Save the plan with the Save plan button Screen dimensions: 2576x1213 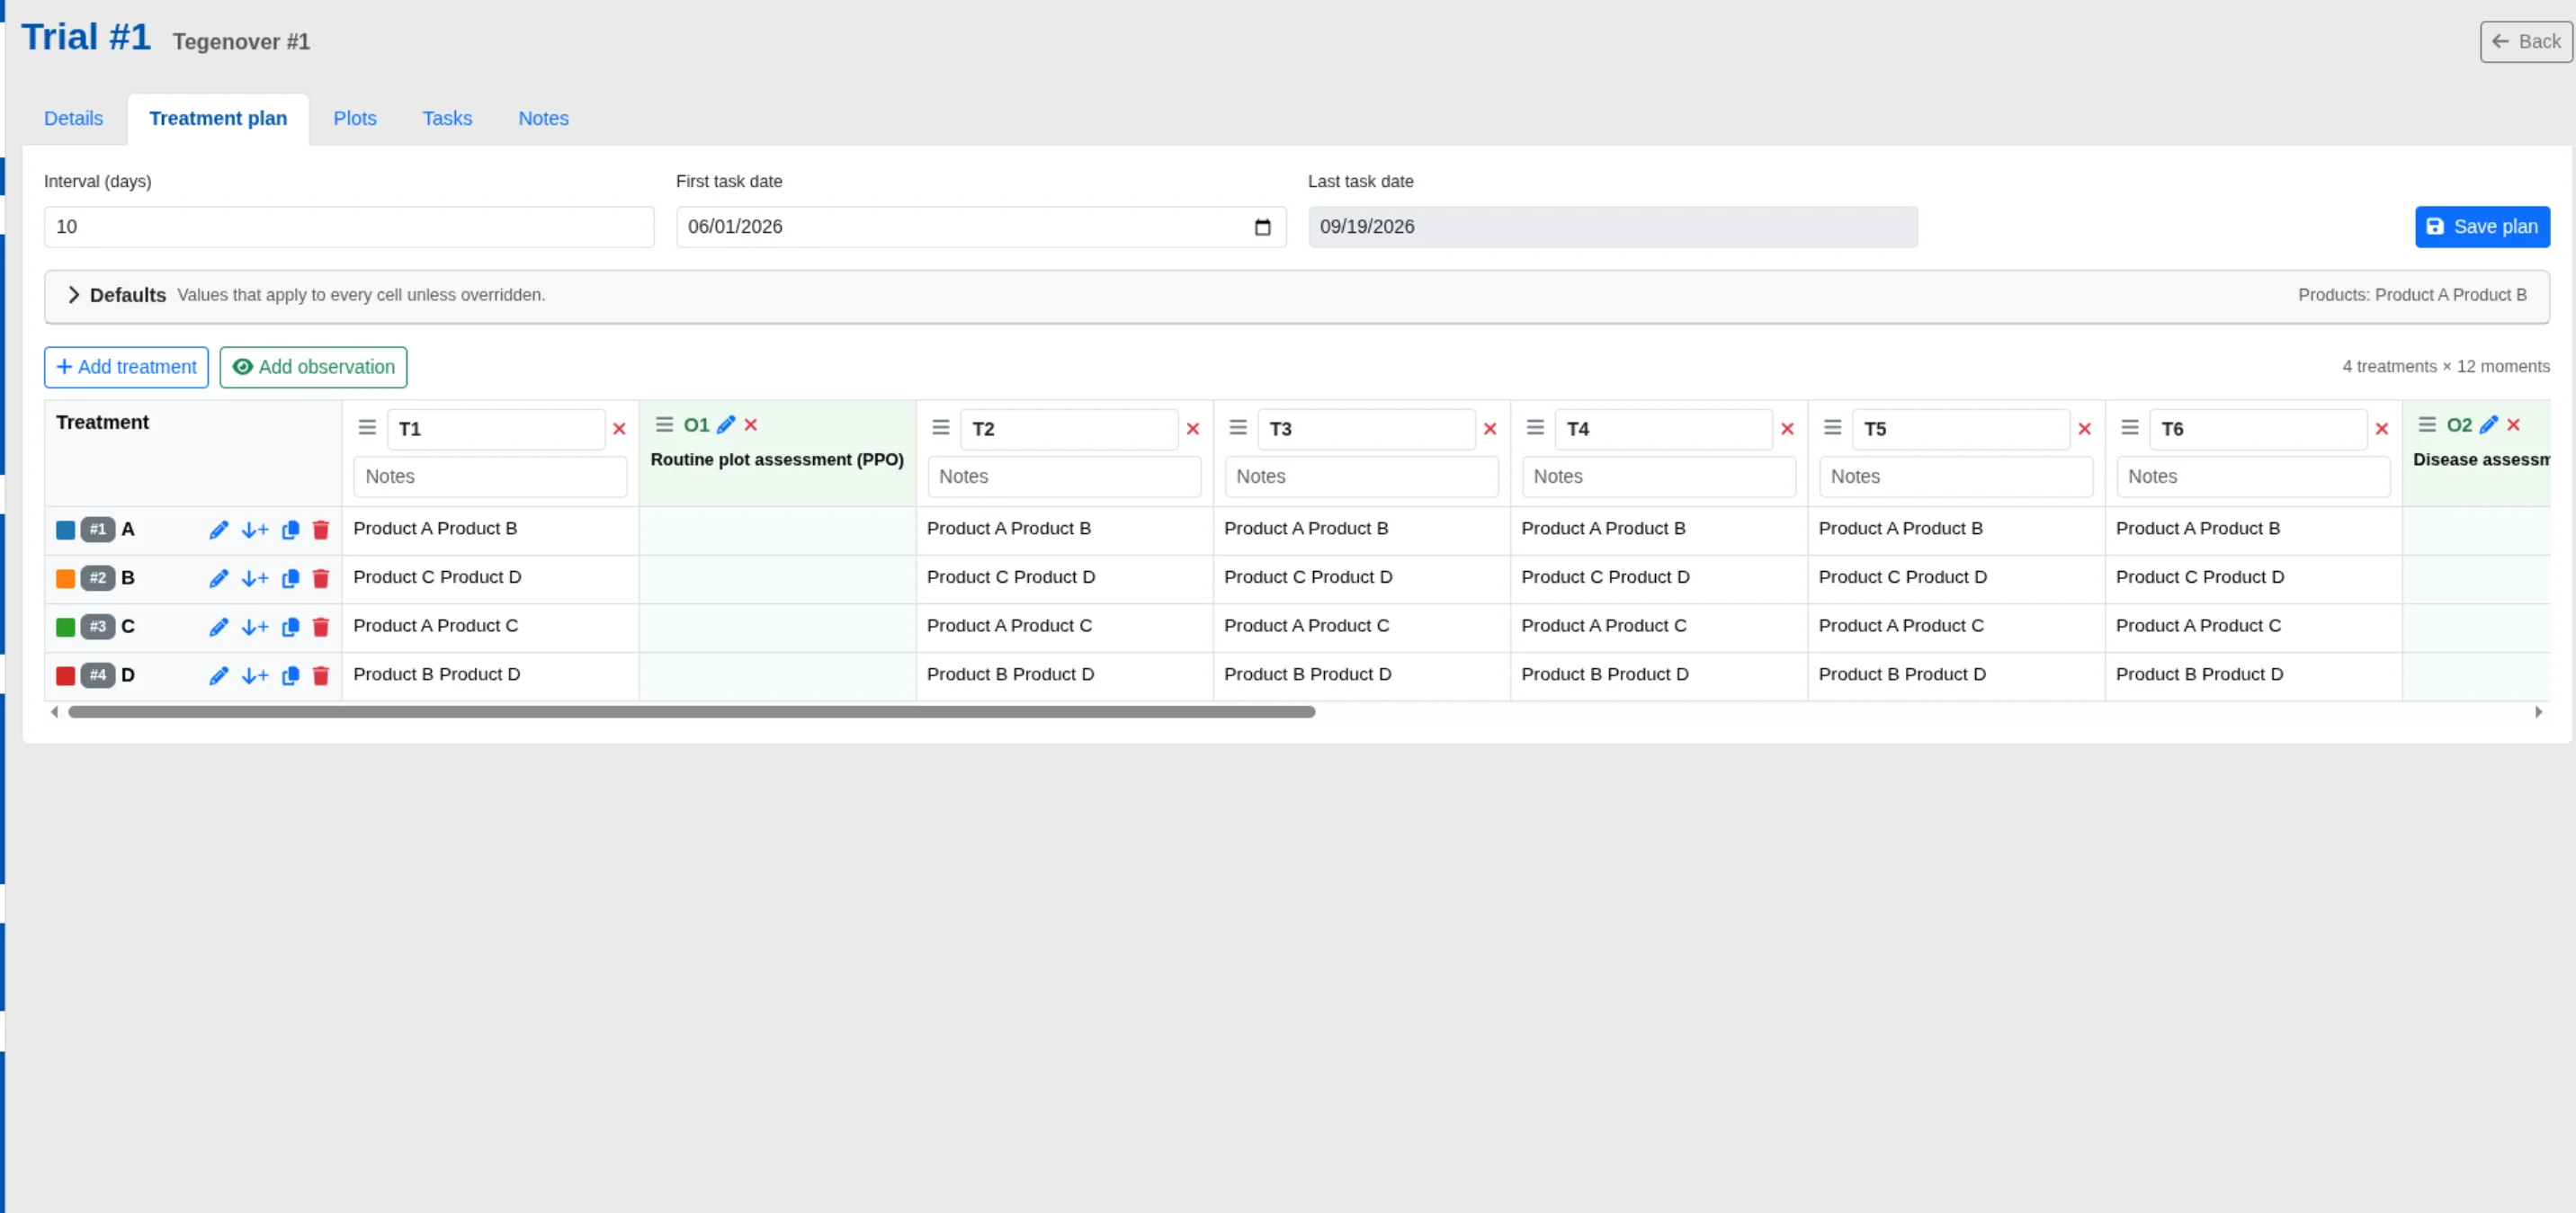[2482, 226]
